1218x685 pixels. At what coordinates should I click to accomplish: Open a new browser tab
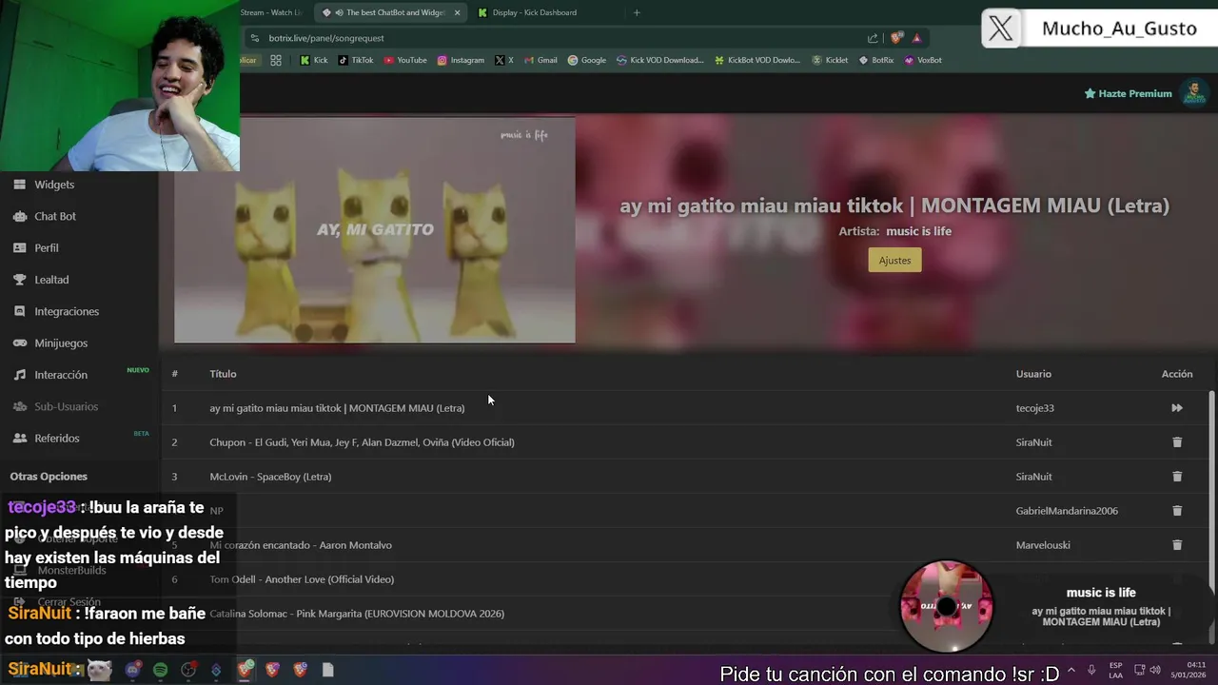pos(637,12)
